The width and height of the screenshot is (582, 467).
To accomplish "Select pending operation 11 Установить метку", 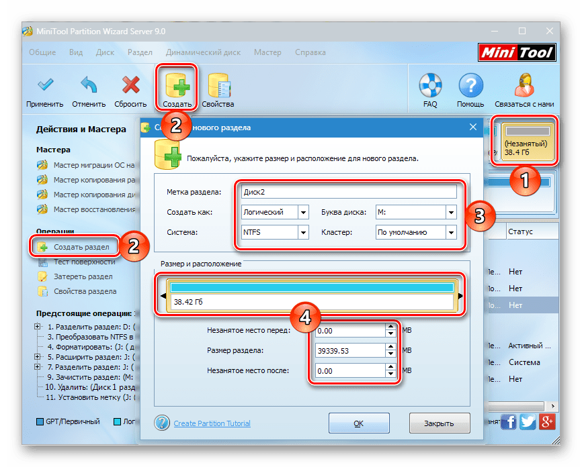I will 91,397.
